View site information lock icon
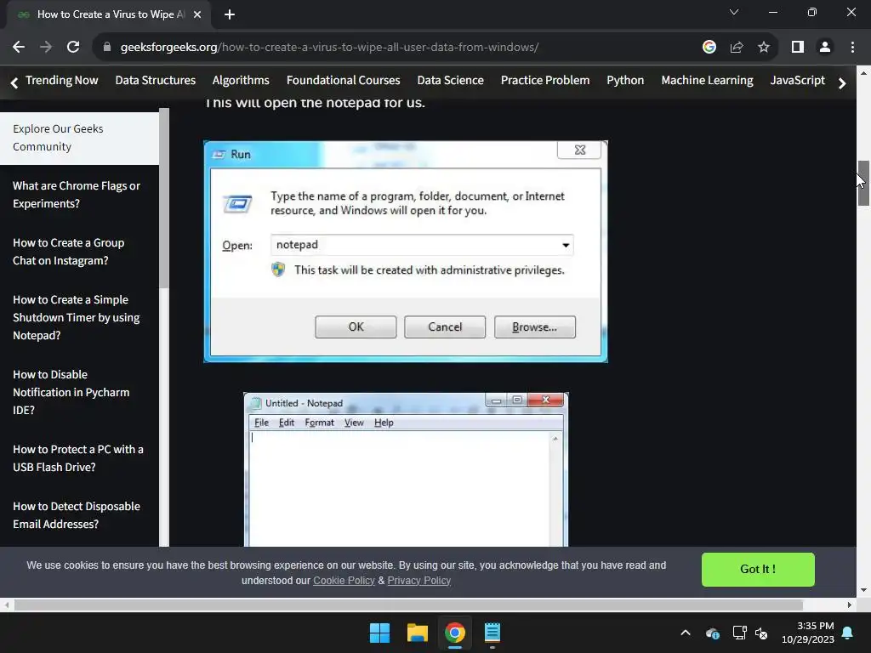 point(107,48)
